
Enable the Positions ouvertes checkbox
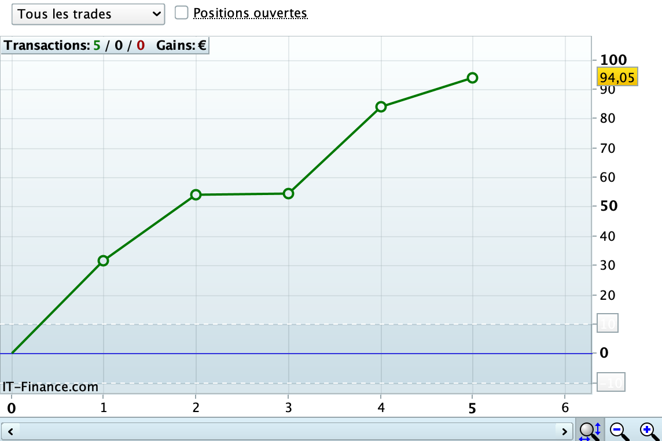click(182, 13)
